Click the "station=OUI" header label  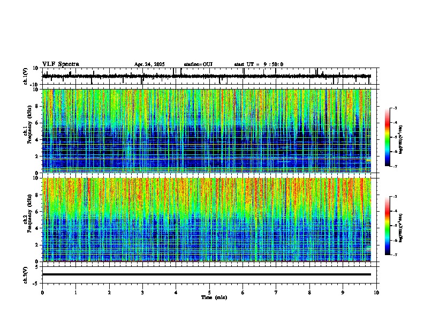tap(198, 64)
